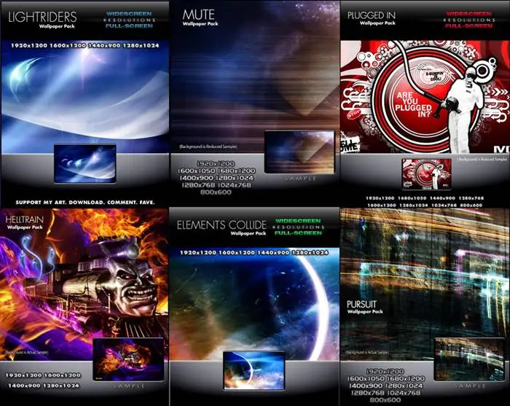Click the PLUGGED IN pack title
Image resolution: width=510 pixels, height=406 pixels.
pos(372,15)
